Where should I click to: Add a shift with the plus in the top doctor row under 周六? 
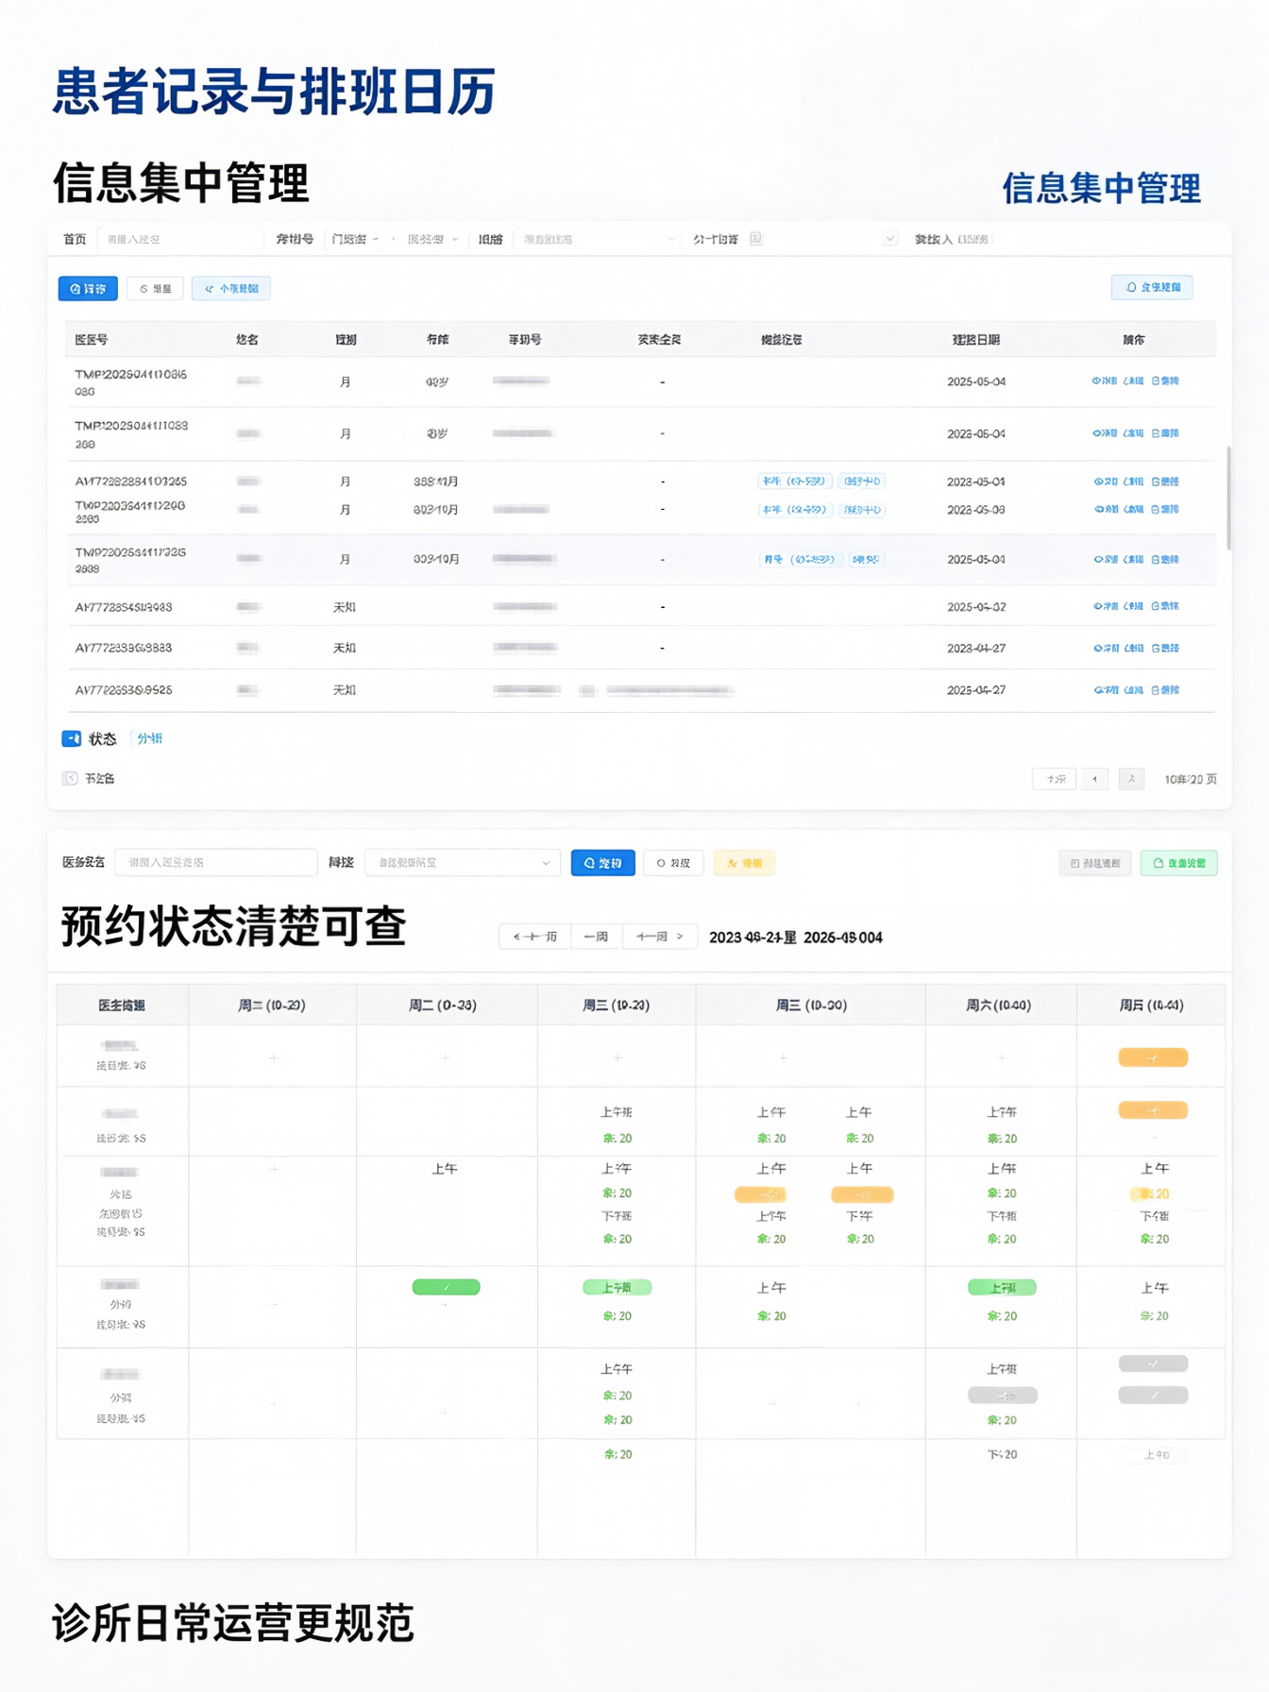[1001, 1057]
